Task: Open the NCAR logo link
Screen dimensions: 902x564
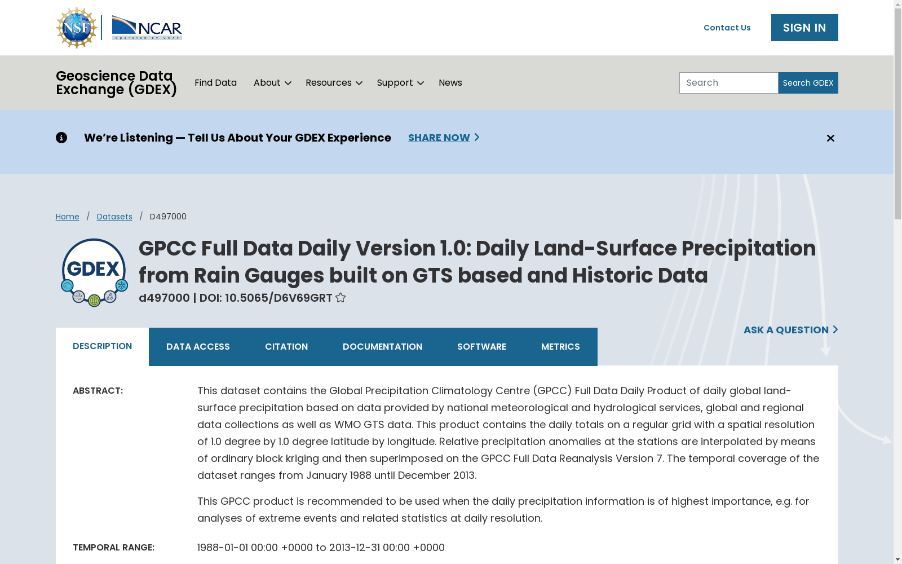Action: 147,28
